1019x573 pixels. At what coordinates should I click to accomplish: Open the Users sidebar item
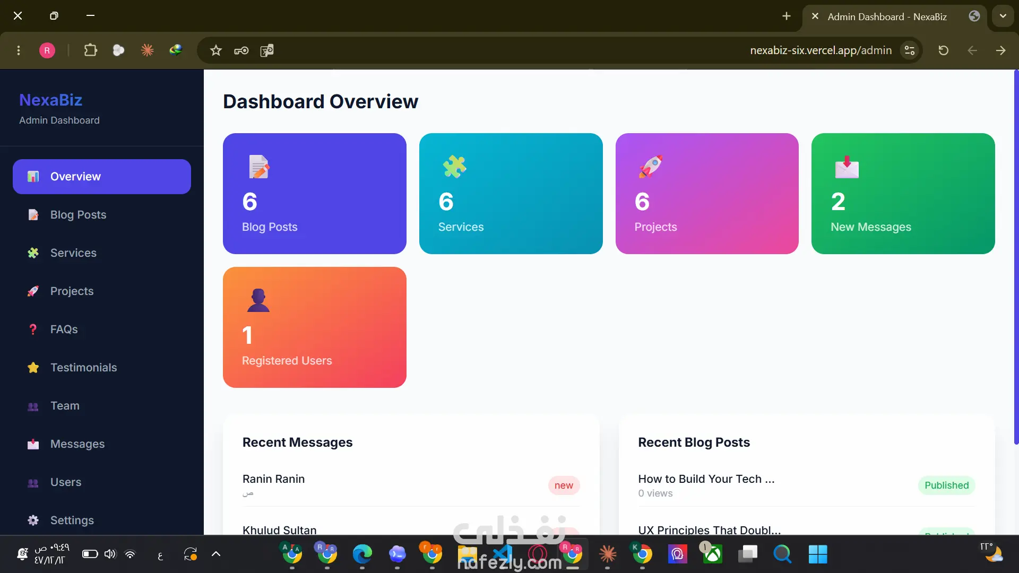coord(102,482)
